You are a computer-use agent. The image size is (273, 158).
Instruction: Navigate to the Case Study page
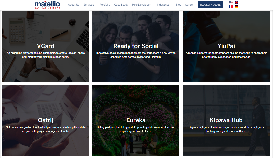[x=121, y=4]
